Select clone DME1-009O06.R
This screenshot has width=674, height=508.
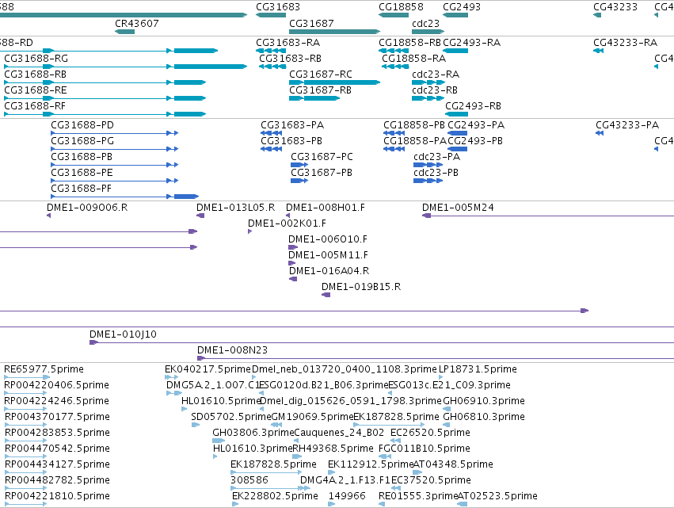[87, 208]
